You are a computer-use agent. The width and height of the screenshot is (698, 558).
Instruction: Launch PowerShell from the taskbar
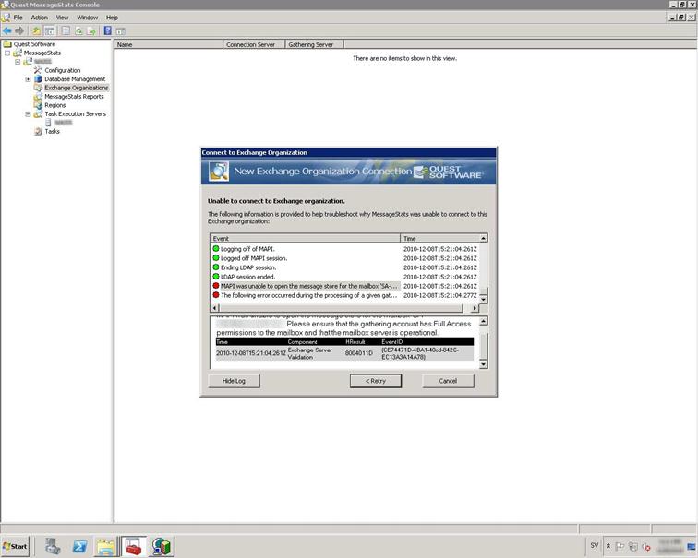[x=79, y=546]
